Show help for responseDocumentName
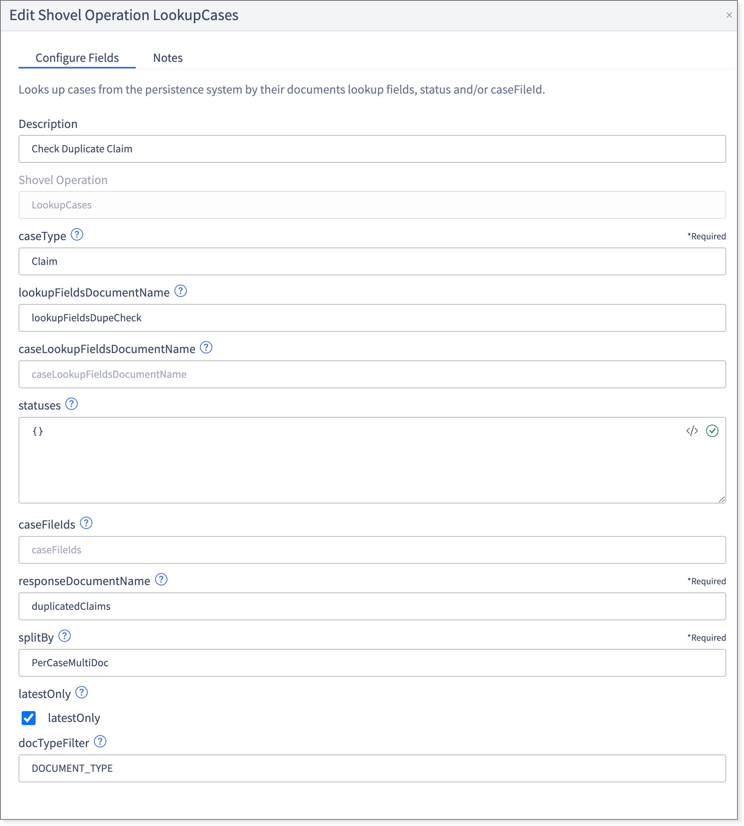This screenshot has height=826, width=744. click(x=162, y=580)
